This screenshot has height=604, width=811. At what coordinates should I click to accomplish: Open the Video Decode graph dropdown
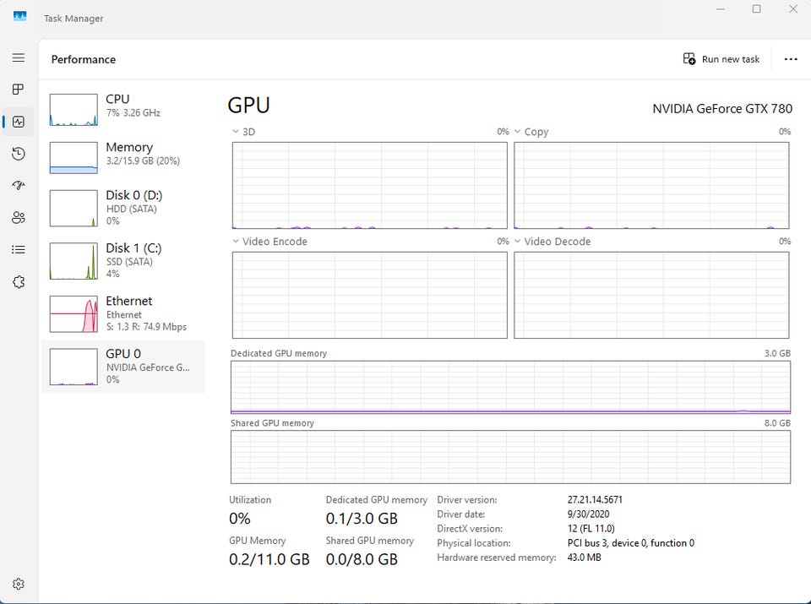pos(519,242)
